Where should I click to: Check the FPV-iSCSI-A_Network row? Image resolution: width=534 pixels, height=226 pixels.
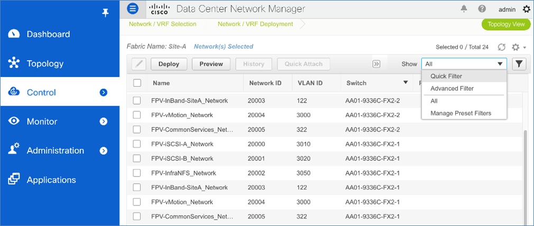[x=136, y=144]
